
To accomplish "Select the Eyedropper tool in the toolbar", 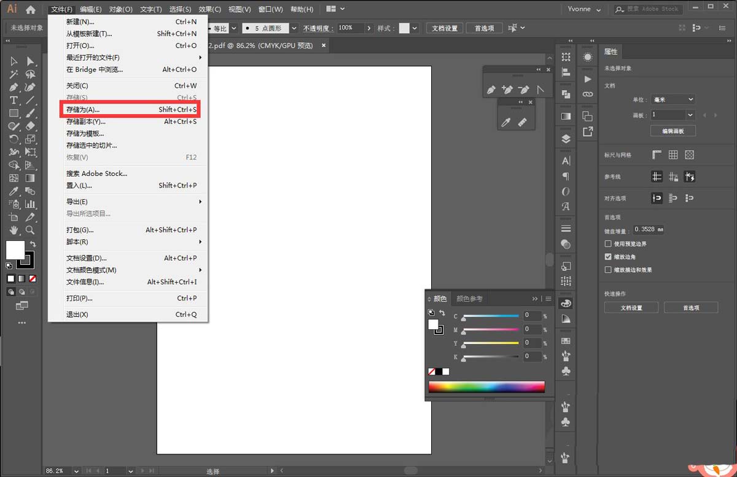I will click(x=14, y=190).
